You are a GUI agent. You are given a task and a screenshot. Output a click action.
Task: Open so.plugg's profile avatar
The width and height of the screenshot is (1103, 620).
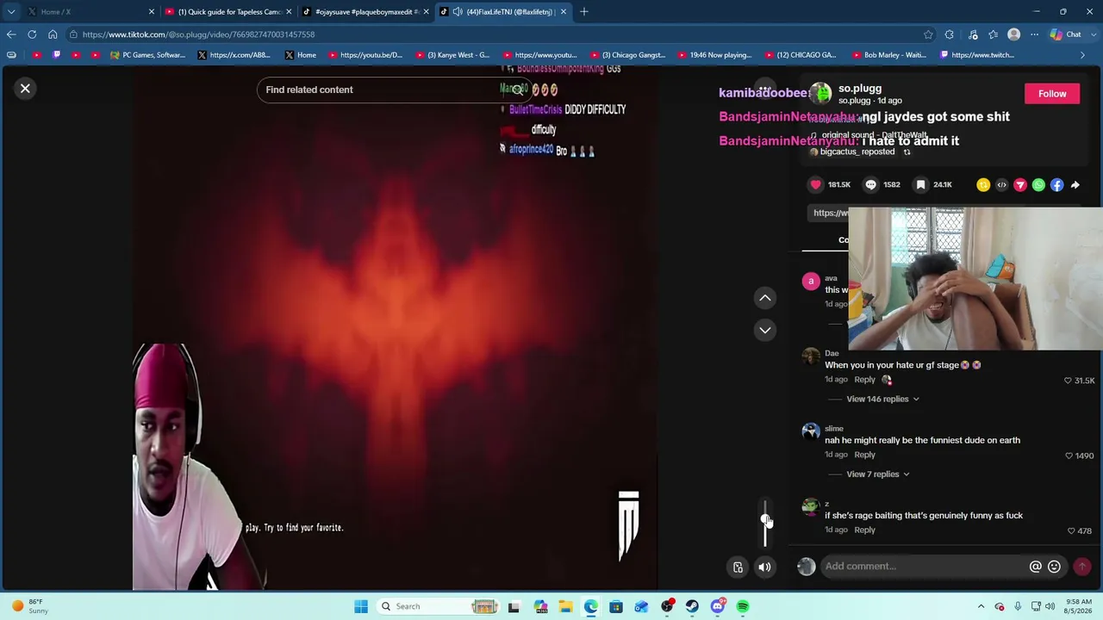[x=820, y=93]
